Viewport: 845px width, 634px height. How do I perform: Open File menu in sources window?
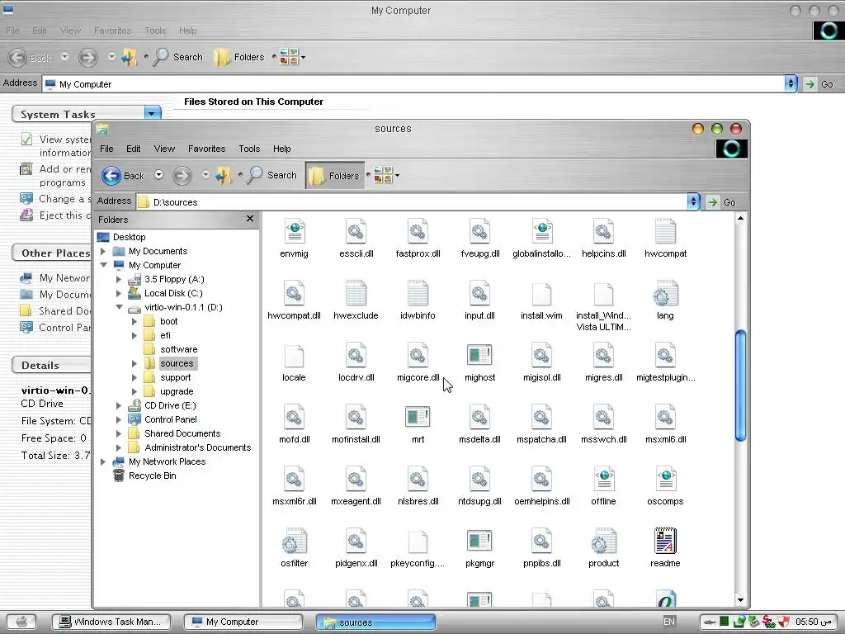tap(106, 149)
